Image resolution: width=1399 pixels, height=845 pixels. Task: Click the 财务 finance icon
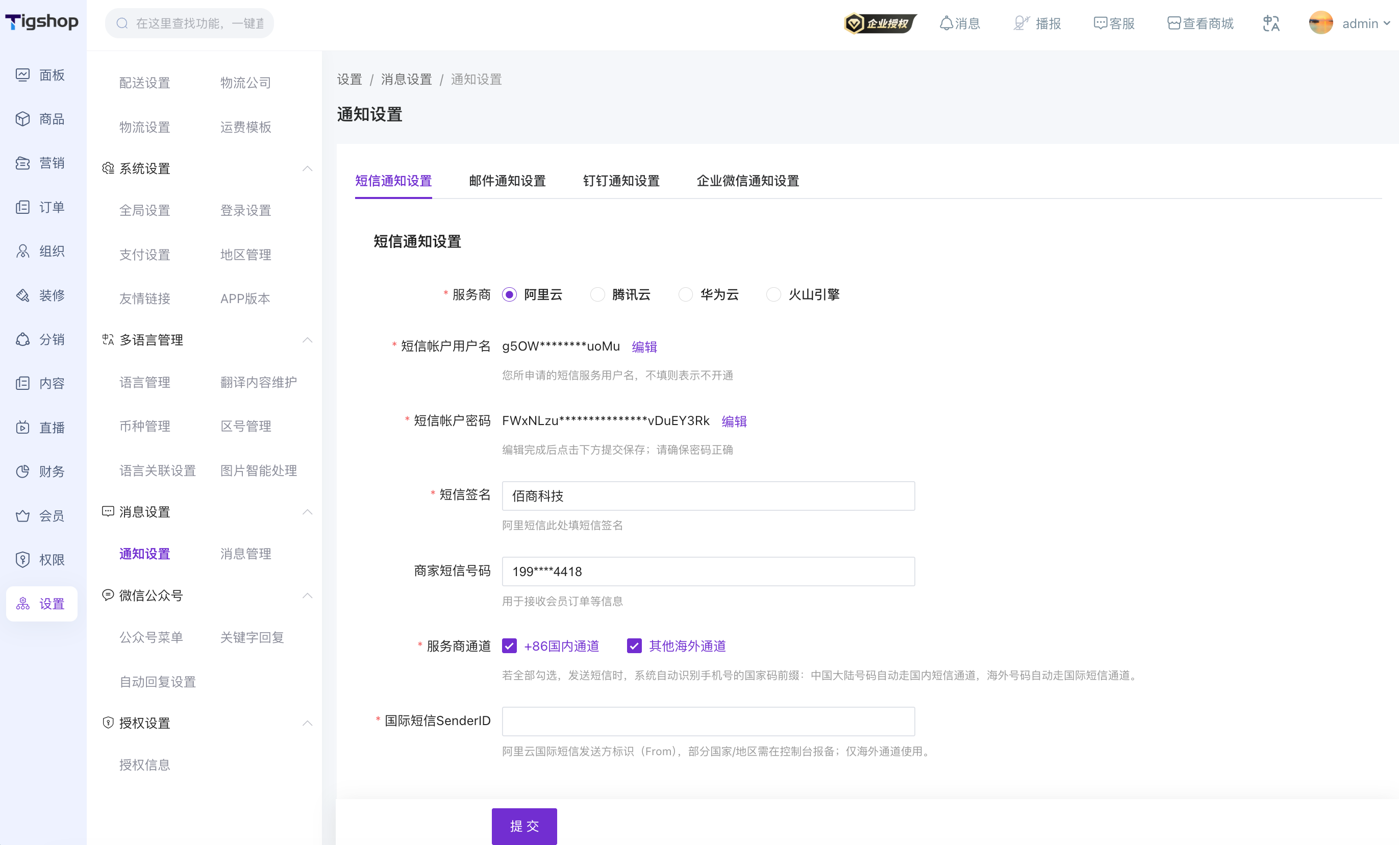pyautogui.click(x=23, y=471)
